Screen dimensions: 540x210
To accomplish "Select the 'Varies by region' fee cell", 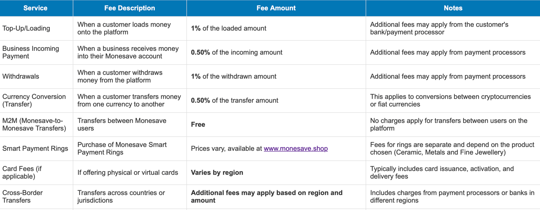I will [276, 172].
